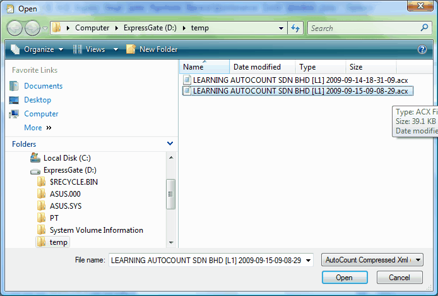Screen dimensions: 438x296
Task: Click the Computer icon in Favorite Links
Action: [14, 114]
